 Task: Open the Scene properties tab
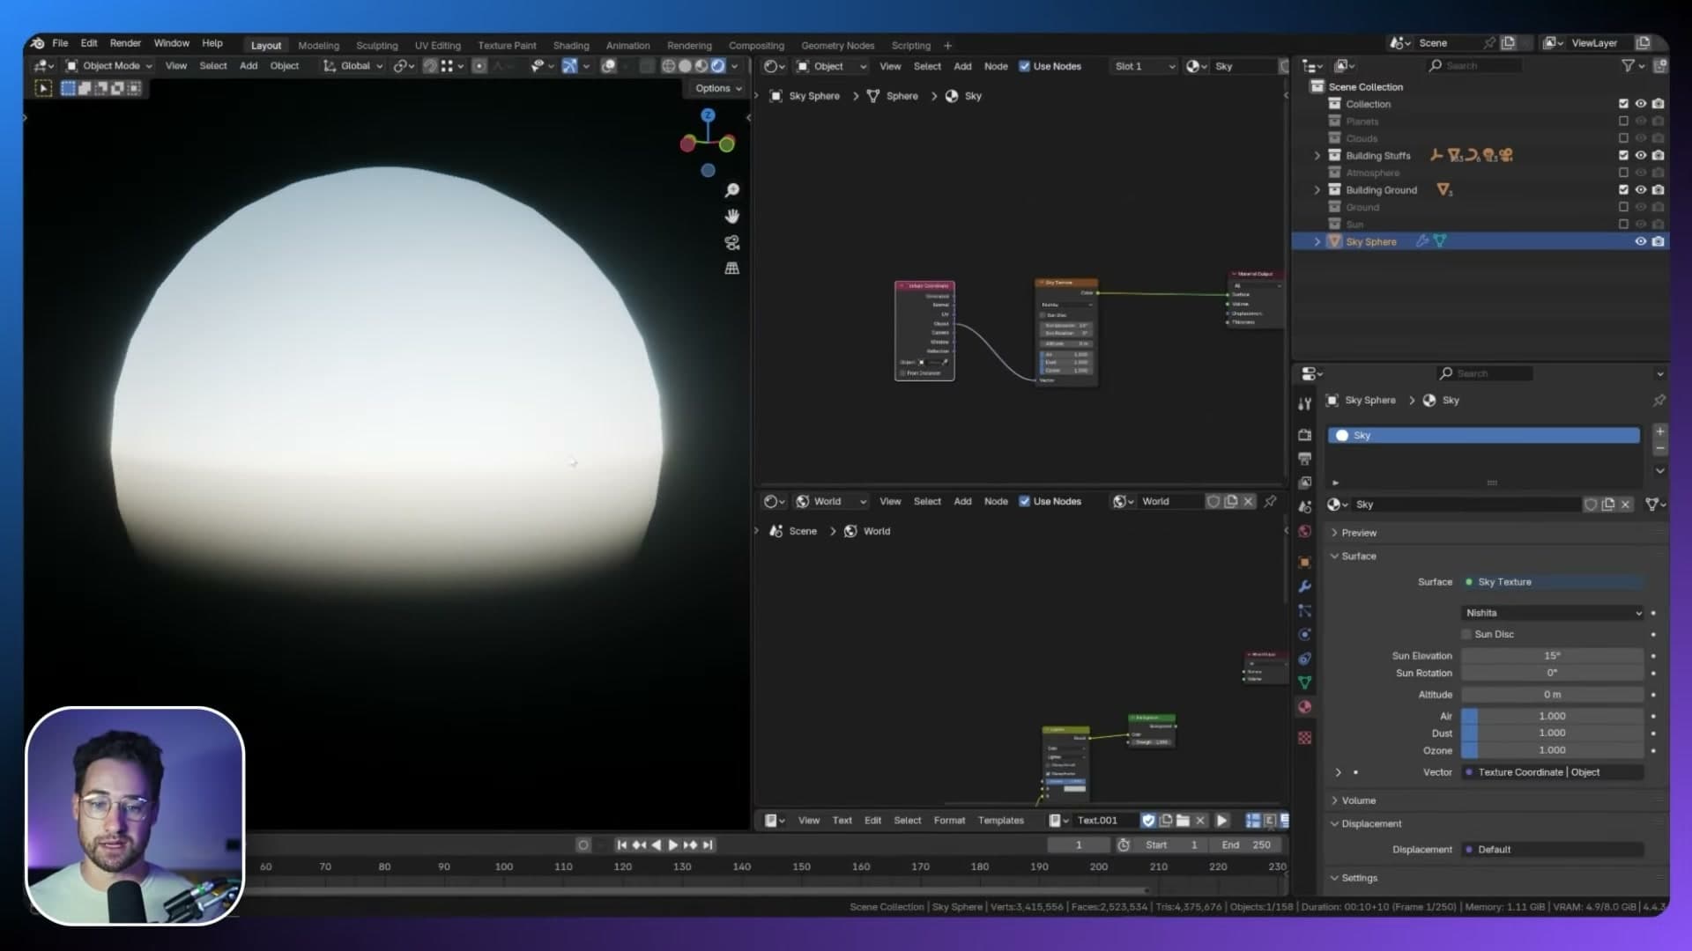click(1305, 506)
